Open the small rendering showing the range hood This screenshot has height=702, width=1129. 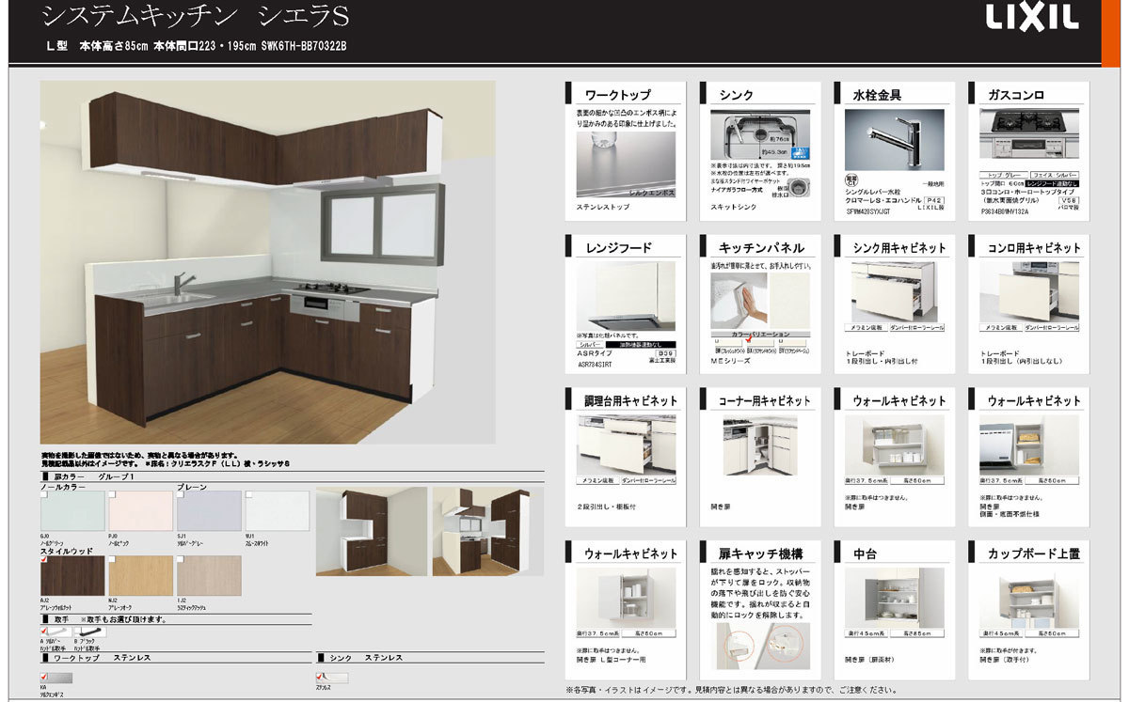487,530
